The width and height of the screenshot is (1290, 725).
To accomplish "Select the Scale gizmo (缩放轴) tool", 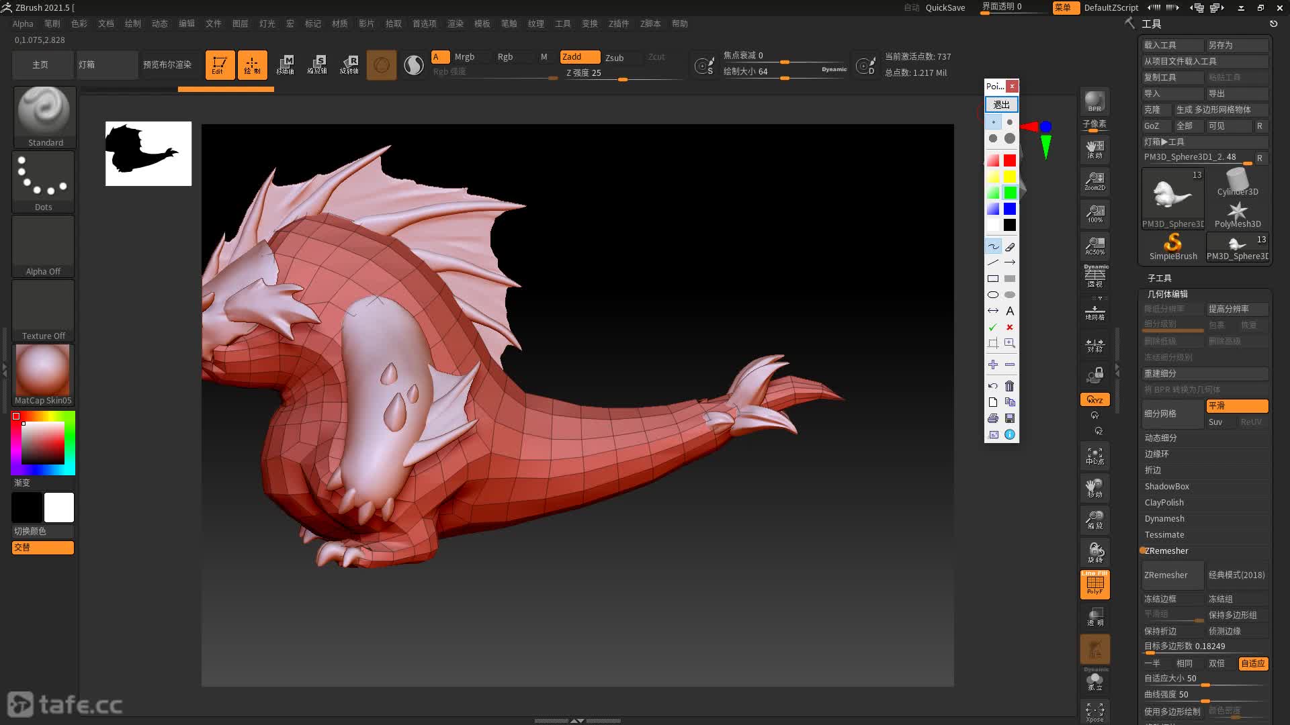I will 317,65.
